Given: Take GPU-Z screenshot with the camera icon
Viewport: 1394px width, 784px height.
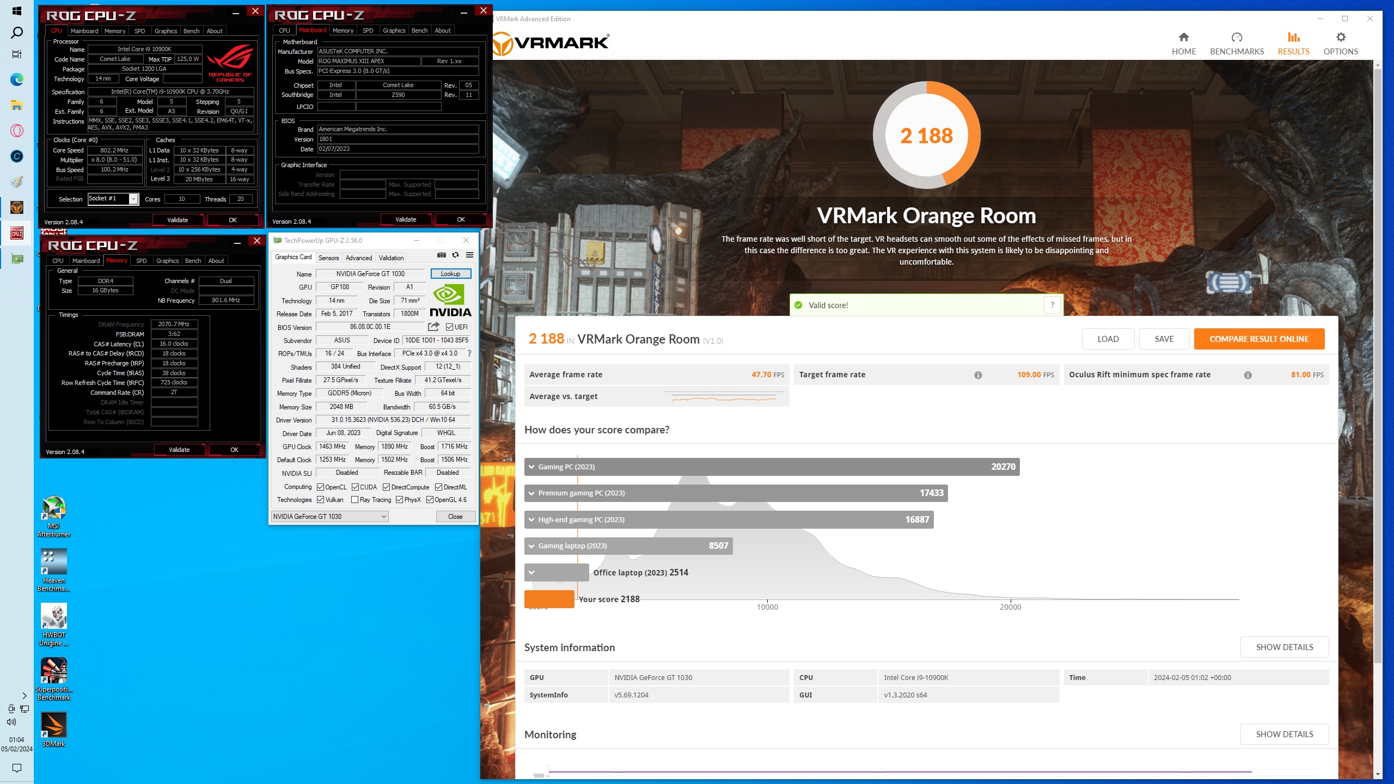Looking at the screenshot, I should pos(442,255).
